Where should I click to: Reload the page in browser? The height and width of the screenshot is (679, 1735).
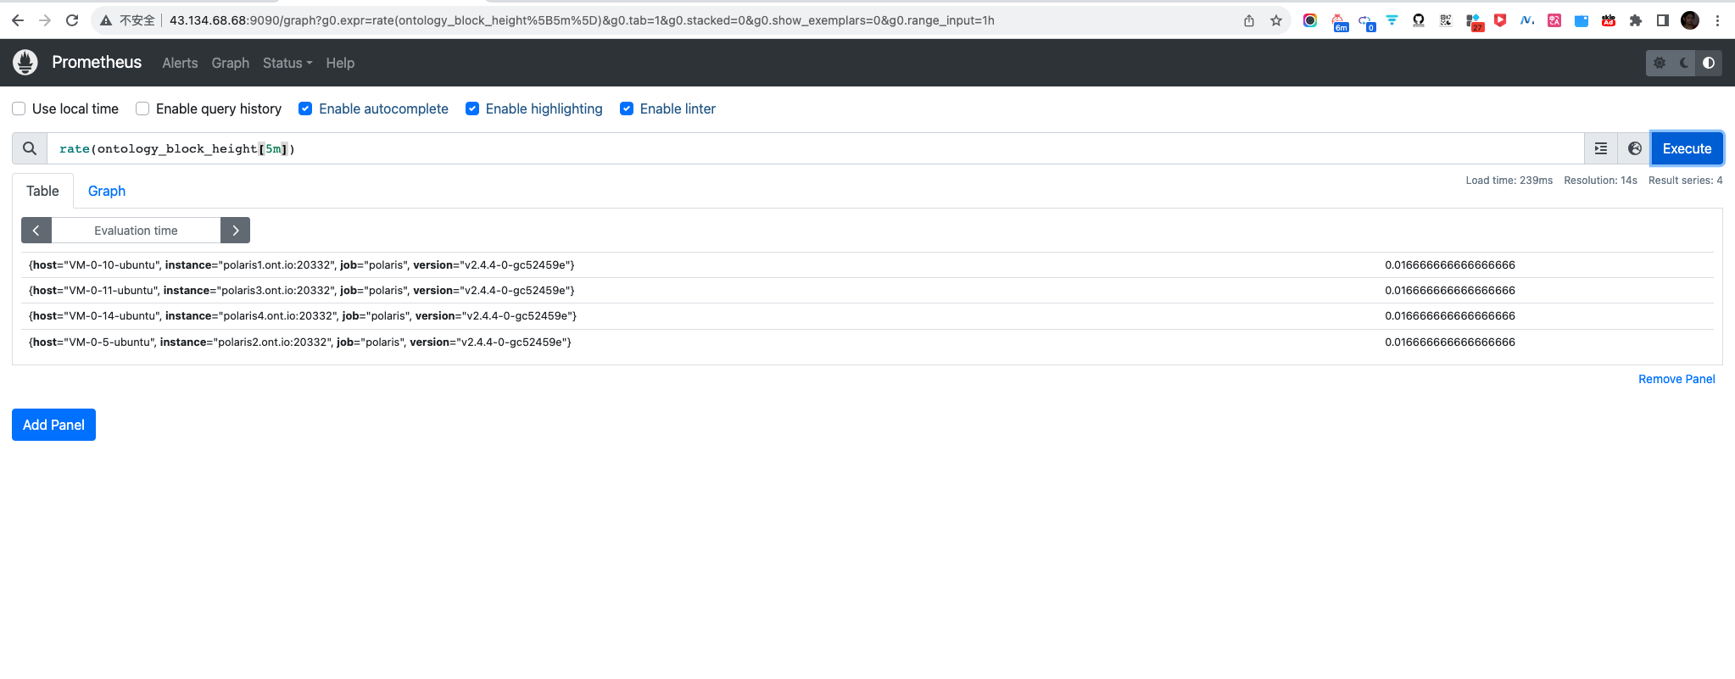[x=72, y=20]
